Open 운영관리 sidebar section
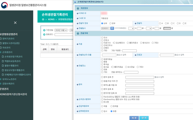The height and width of the screenshot is (120, 193). (x=4, y=89)
